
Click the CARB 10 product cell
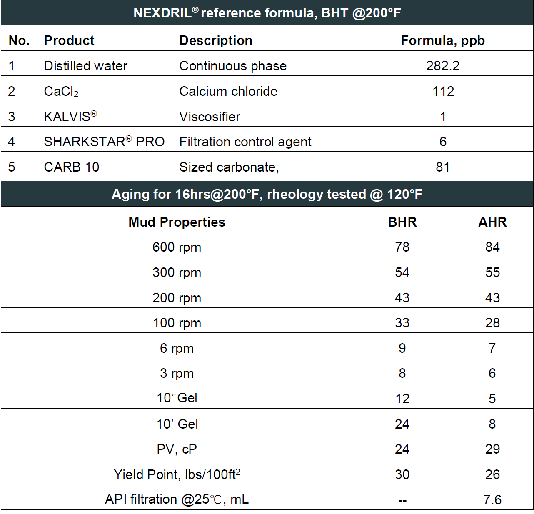[x=72, y=167]
